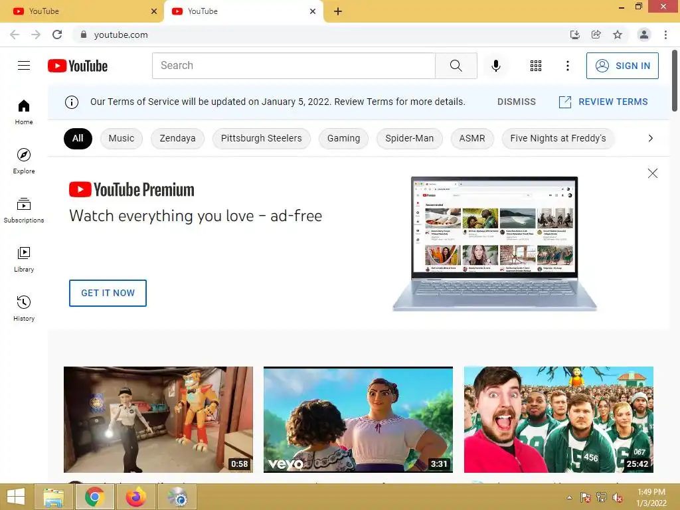This screenshot has height=510, width=680.
Task: Open Library in sidebar
Action: (24, 260)
